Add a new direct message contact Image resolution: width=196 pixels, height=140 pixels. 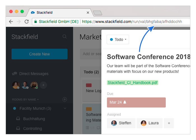click(x=43, y=85)
